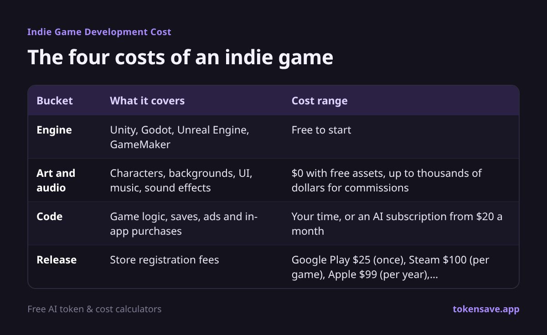Click '$0 with free assets' cost cell
547x335 pixels.
(387, 180)
